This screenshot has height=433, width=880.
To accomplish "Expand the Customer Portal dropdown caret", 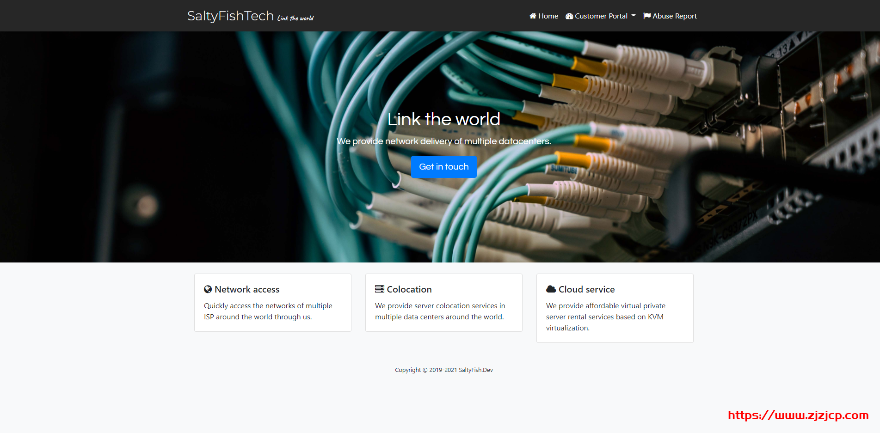I will [634, 16].
